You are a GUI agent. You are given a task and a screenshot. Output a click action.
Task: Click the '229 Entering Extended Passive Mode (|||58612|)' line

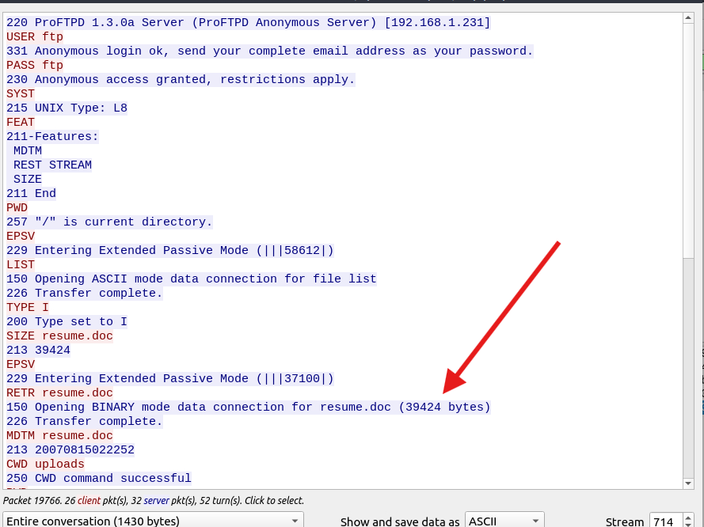169,250
